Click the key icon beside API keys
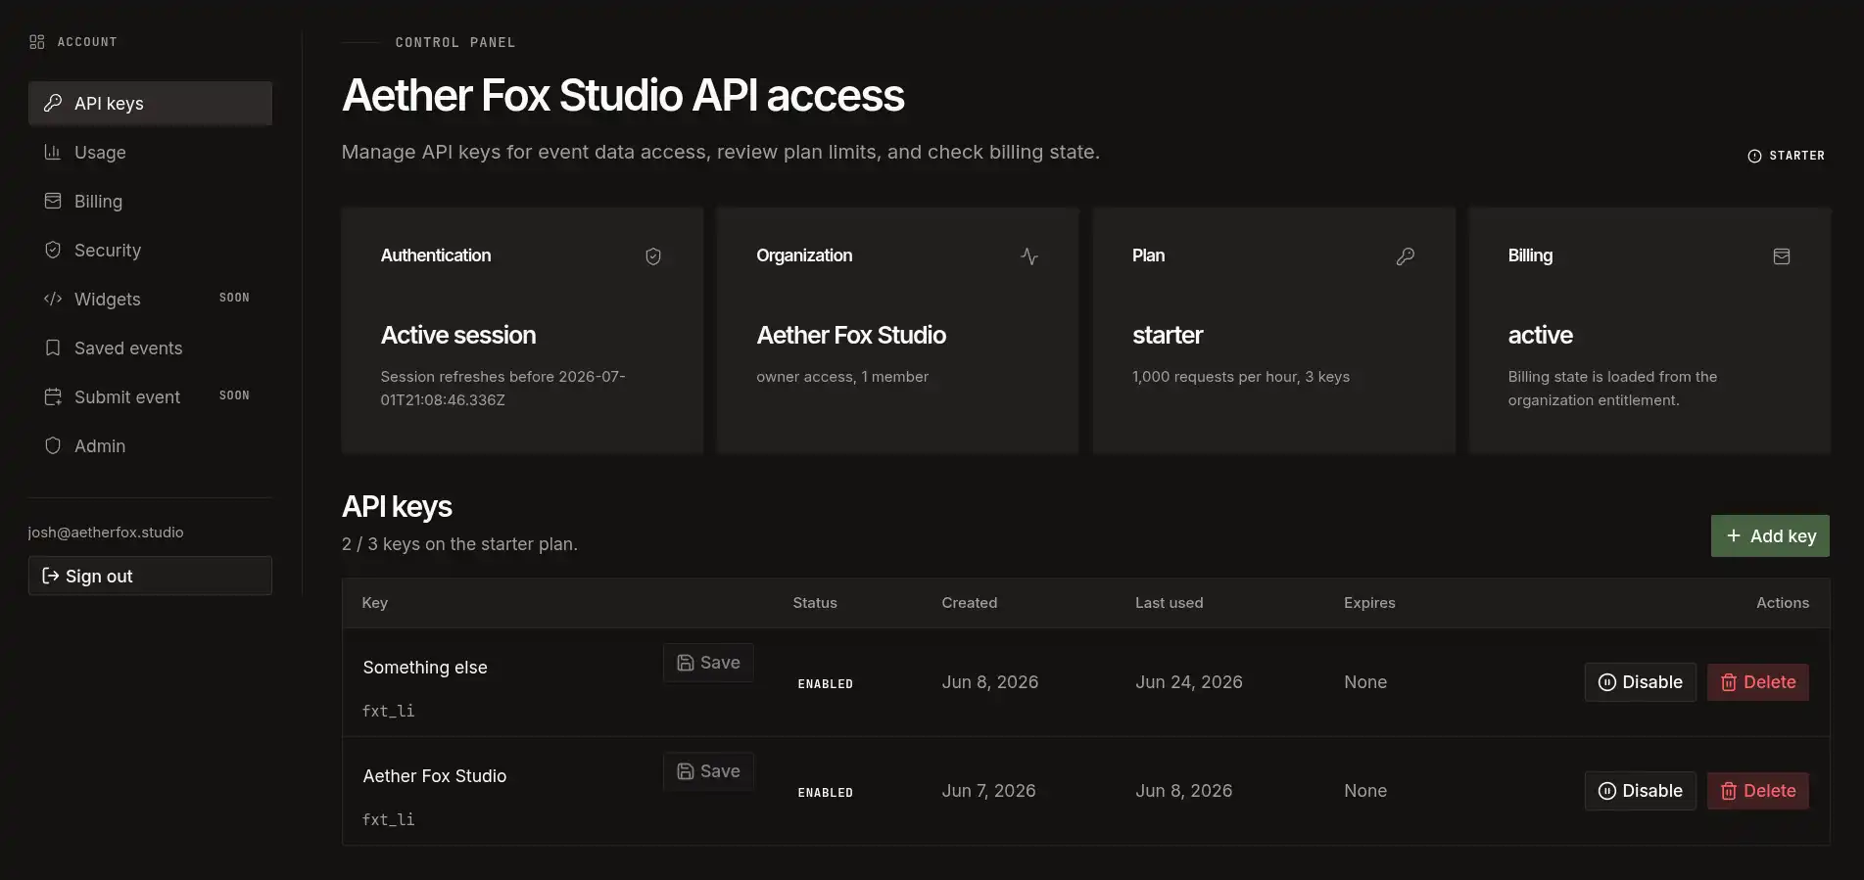 53,103
